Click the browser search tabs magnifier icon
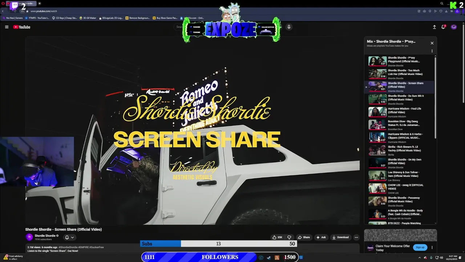Viewport: 465px width, 262px height. (442, 4)
